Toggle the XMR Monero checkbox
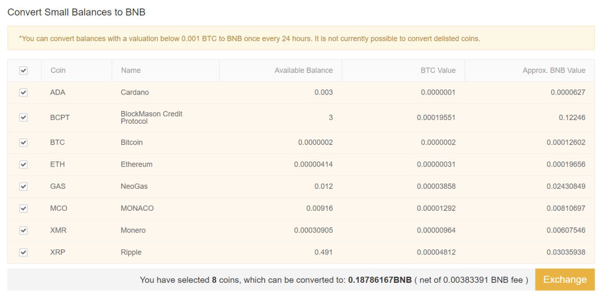Image resolution: width=603 pixels, height=295 pixels. click(24, 231)
